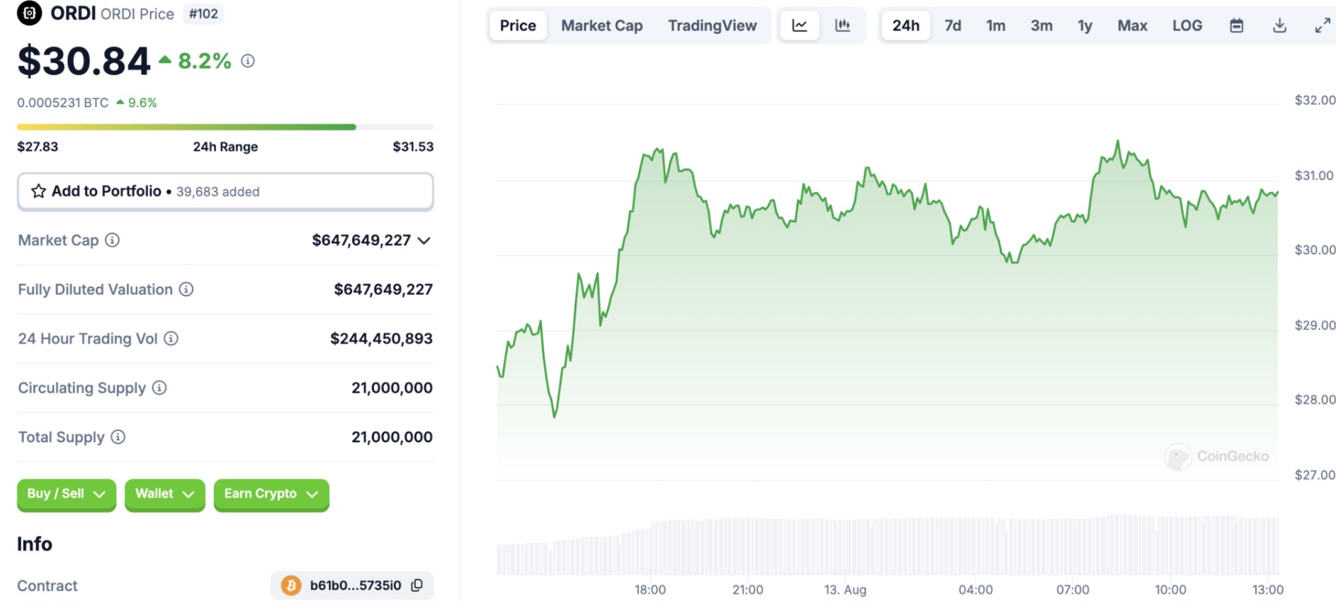The height and width of the screenshot is (601, 1336).
Task: Click the Add to Portfolio button
Action: tap(225, 191)
